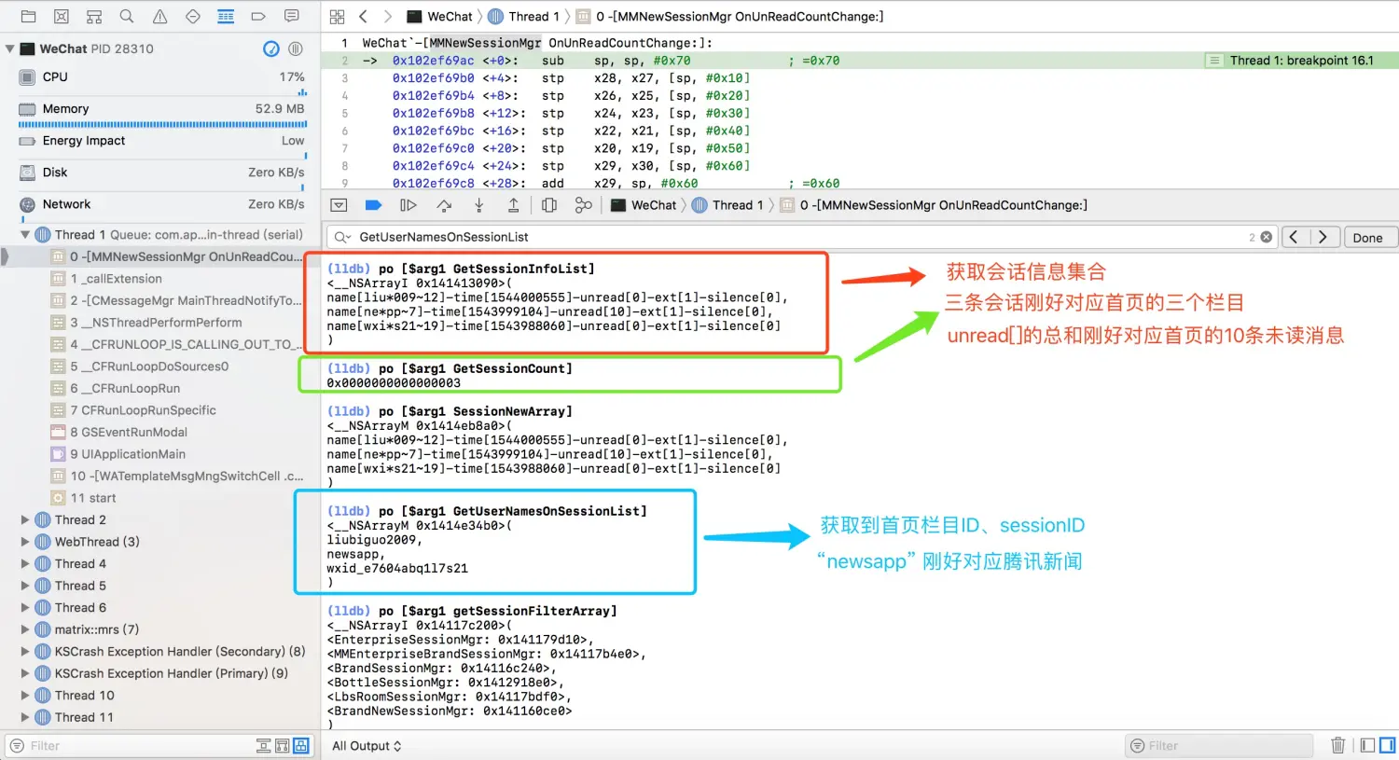The height and width of the screenshot is (760, 1399).
Task: Open the Test navigator diamond icon
Action: click(193, 16)
